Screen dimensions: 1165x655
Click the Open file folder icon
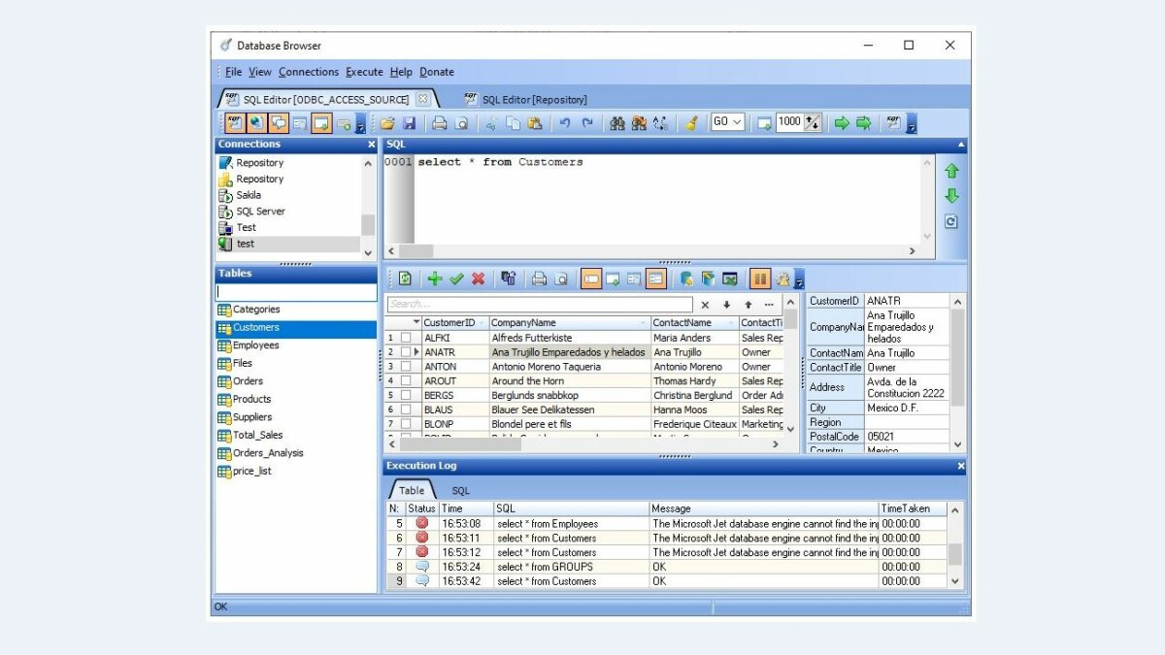coord(387,123)
